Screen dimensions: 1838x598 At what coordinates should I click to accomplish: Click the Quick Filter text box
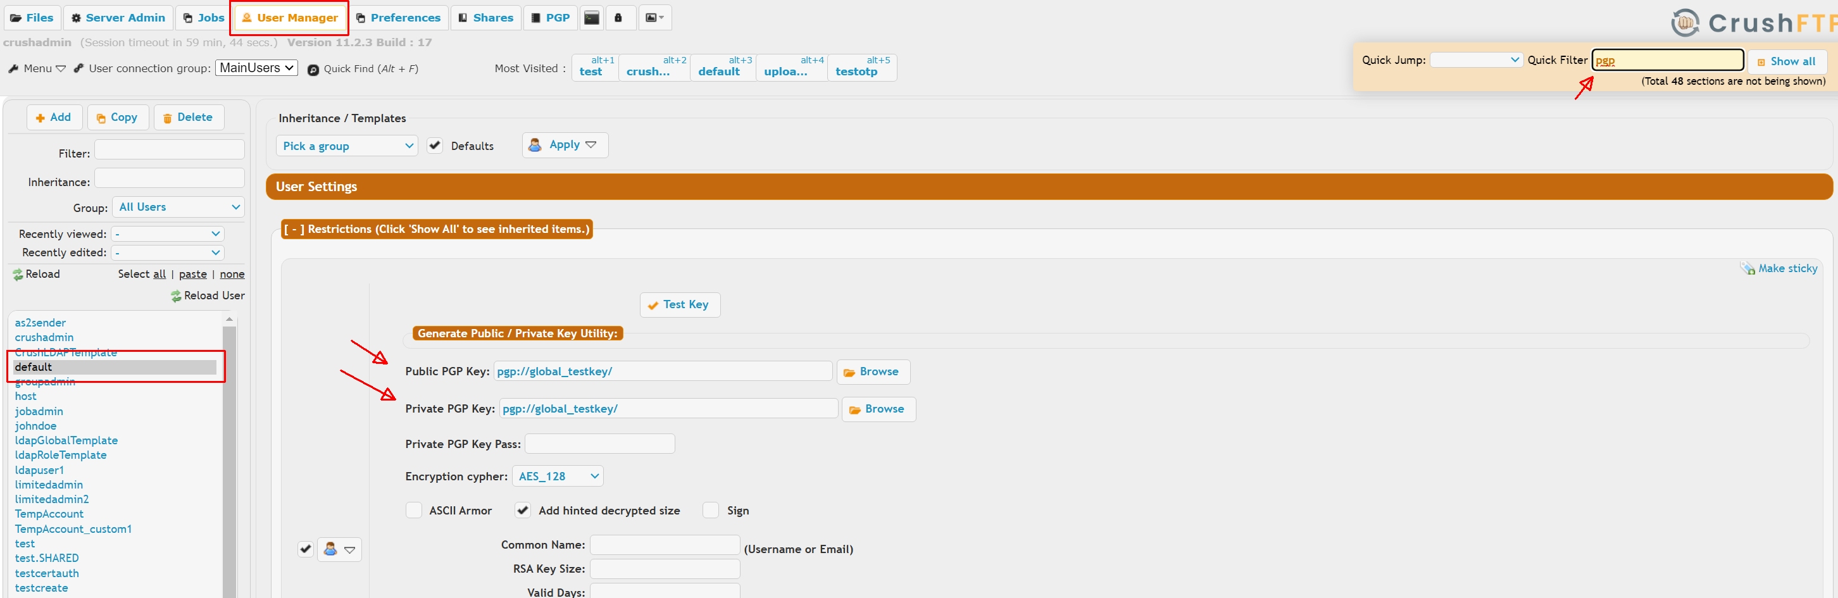click(x=1668, y=60)
